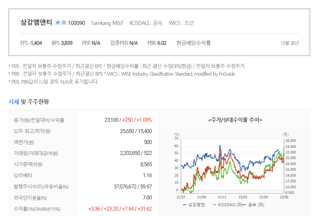
Task: Open the 시세 tab heading
Action: [14, 102]
